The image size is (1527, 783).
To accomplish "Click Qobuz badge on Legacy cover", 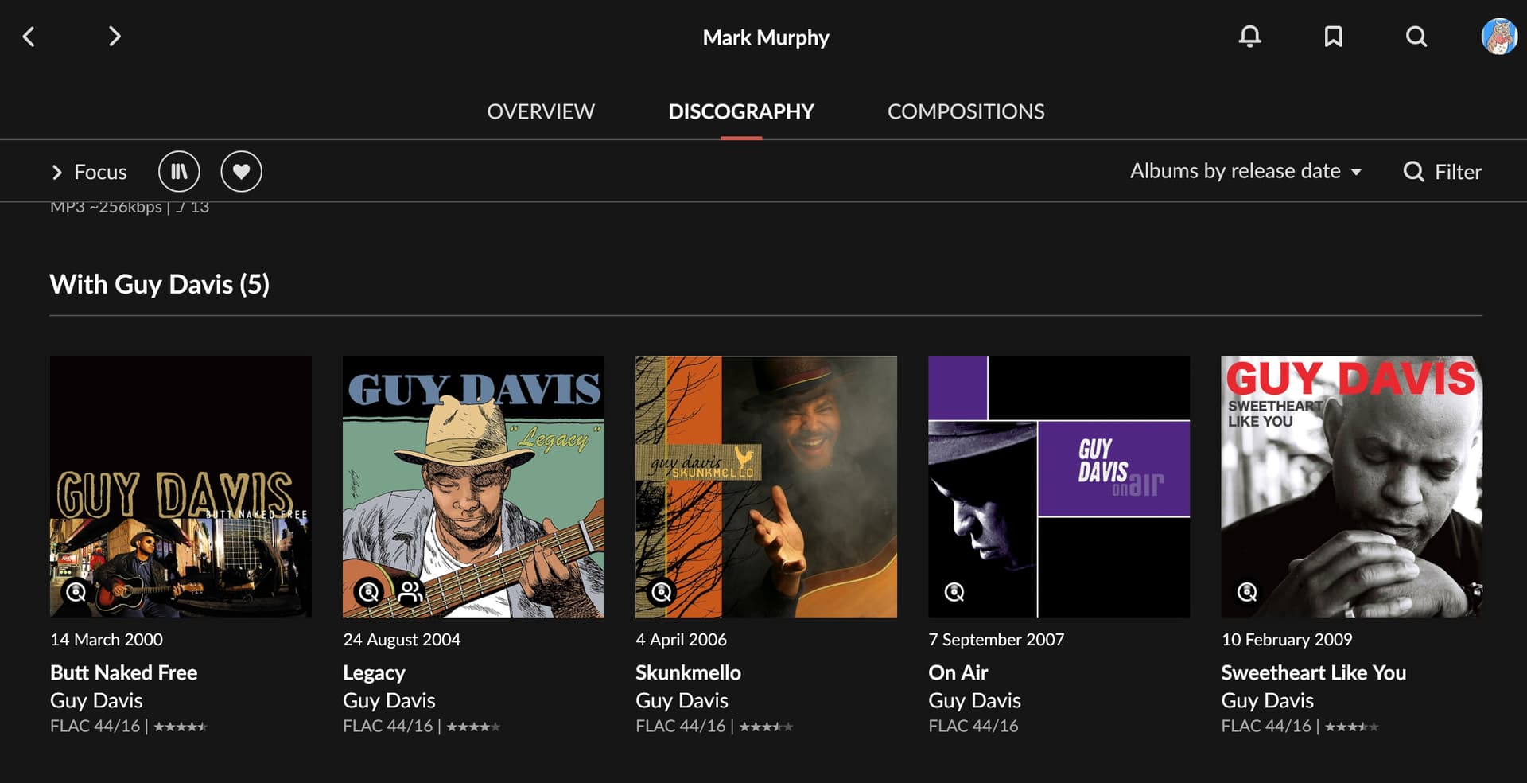I will pyautogui.click(x=369, y=592).
